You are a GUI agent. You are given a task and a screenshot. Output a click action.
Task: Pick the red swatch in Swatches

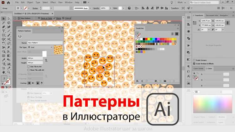click(146, 39)
